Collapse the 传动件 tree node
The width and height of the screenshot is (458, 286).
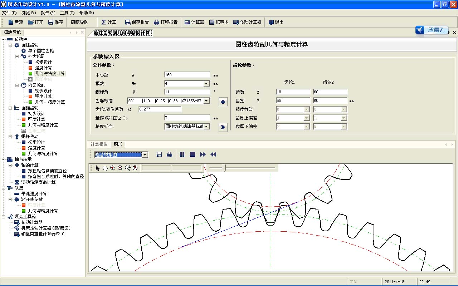4,39
